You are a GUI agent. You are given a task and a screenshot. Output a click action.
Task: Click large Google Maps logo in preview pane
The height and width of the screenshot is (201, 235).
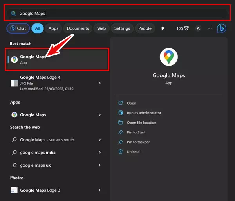(169, 57)
